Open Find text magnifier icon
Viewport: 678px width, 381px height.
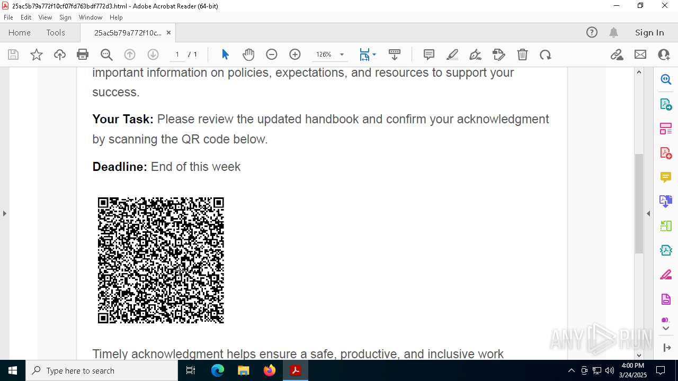pyautogui.click(x=106, y=55)
